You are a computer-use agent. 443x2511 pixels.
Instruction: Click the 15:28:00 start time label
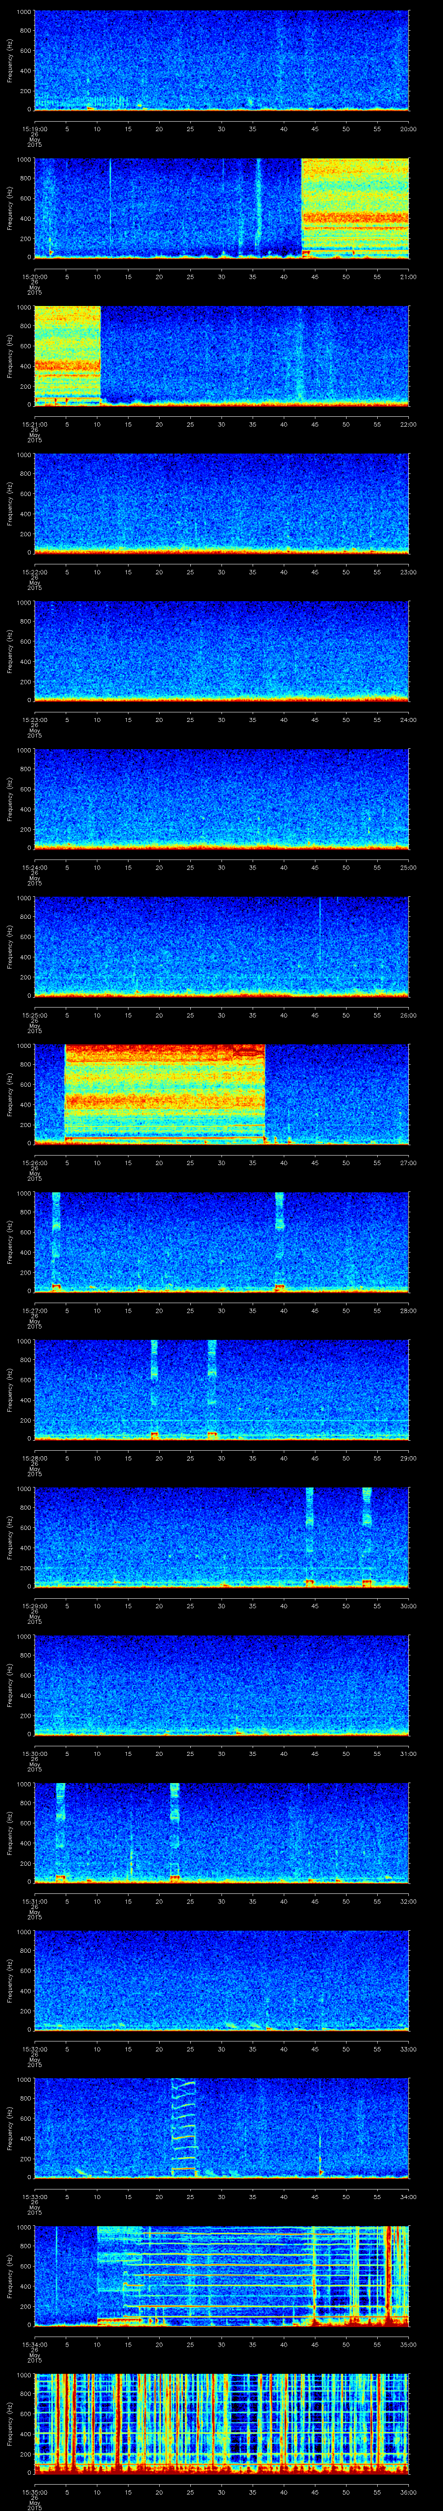tap(34, 1458)
